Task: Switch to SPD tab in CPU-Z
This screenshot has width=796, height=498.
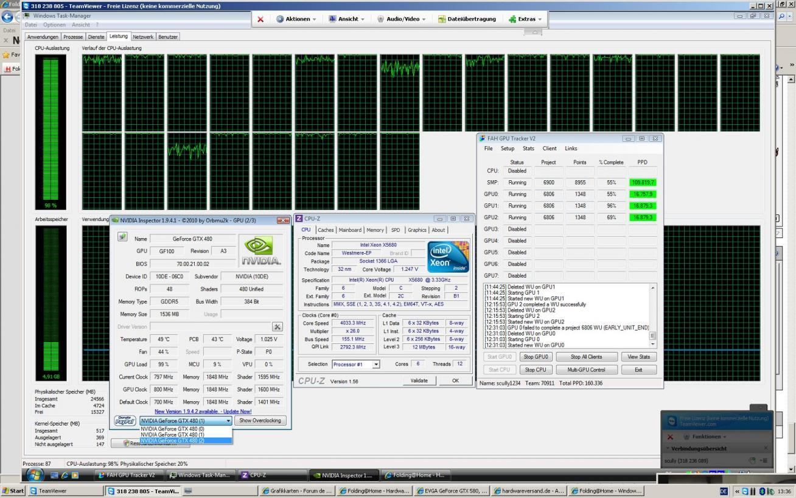Action: pyautogui.click(x=396, y=230)
